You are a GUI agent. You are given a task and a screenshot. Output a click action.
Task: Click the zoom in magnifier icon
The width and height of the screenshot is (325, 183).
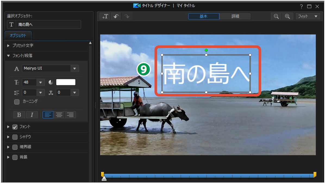tap(287, 17)
